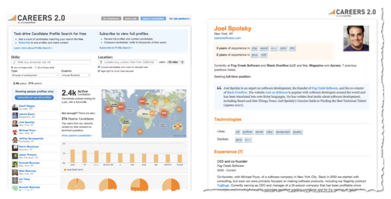Click the 'java' tag under Dislikes
This screenshot has height=199, width=391.
tap(239, 140)
